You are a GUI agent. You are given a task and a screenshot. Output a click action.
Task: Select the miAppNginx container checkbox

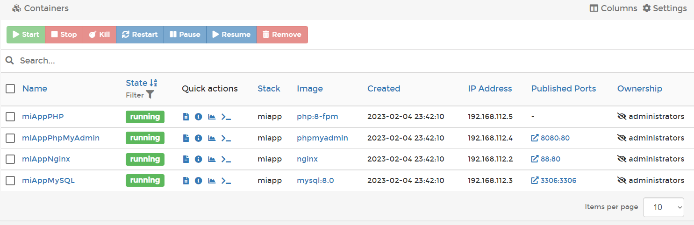click(10, 159)
